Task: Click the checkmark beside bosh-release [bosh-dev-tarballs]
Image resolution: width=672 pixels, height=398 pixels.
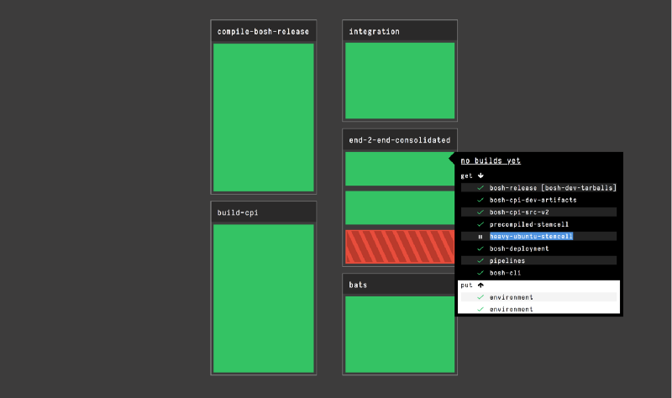Action: pyautogui.click(x=480, y=188)
